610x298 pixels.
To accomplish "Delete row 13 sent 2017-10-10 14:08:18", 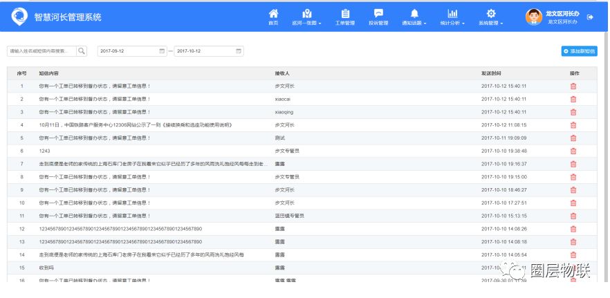I will pyautogui.click(x=573, y=242).
